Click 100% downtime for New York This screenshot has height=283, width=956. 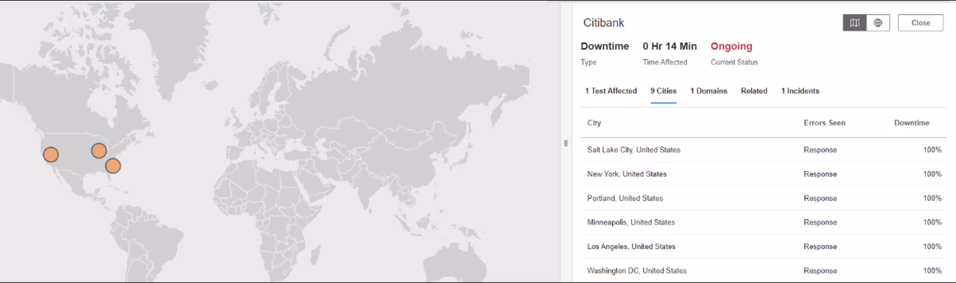tap(932, 174)
